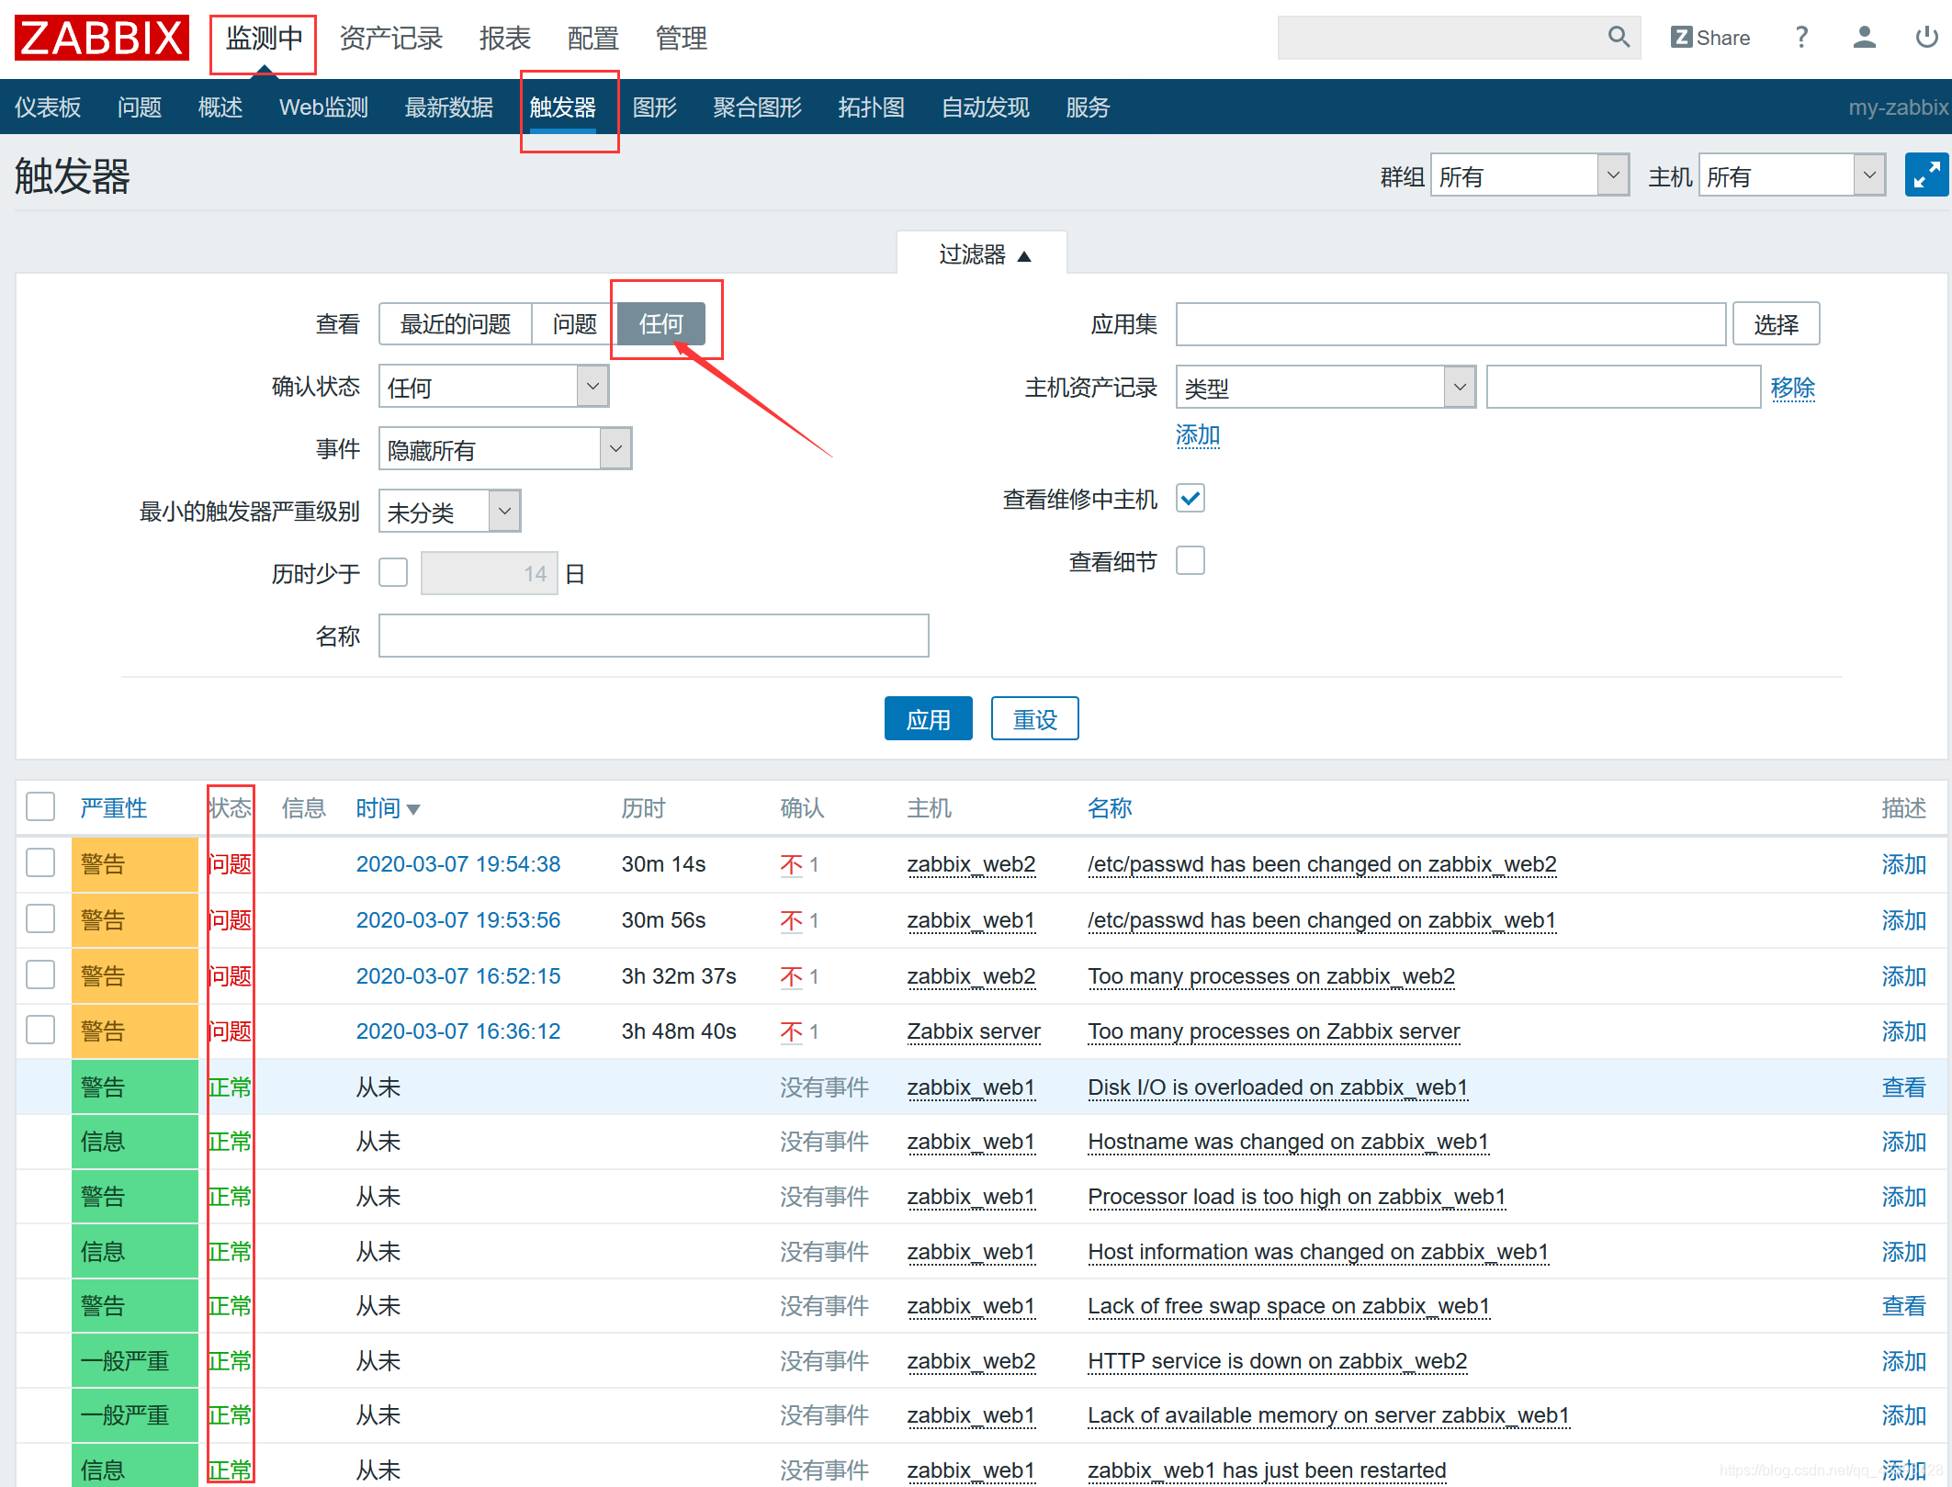Check the row Too many processes on Zabbix server
Screen dimensions: 1952x1487
coord(40,1030)
